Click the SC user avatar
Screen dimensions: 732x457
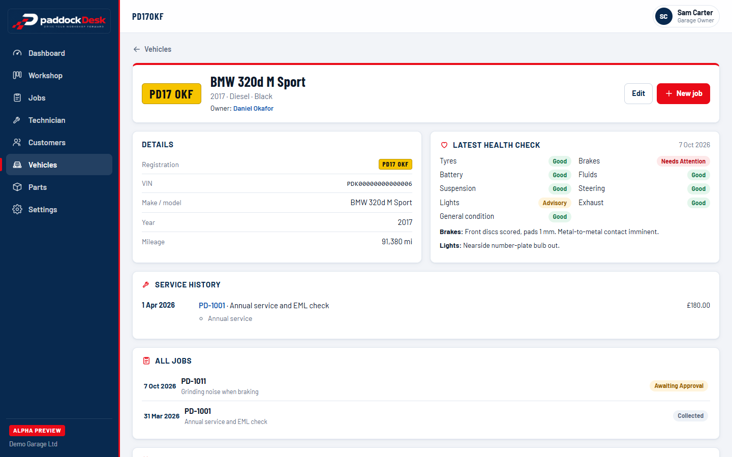click(664, 16)
